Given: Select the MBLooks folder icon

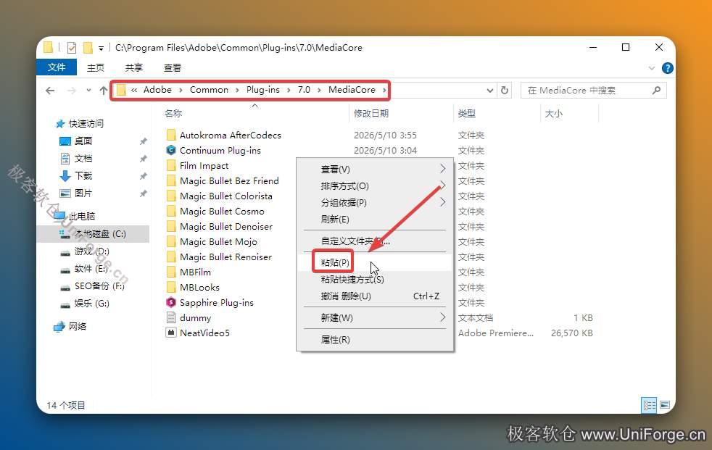Looking at the screenshot, I should tap(171, 287).
